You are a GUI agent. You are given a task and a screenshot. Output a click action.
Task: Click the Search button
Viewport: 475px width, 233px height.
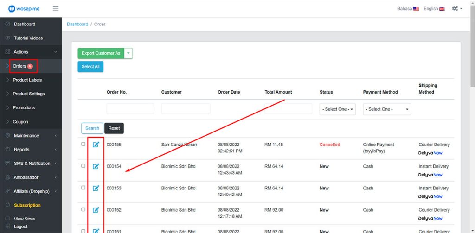tap(92, 128)
